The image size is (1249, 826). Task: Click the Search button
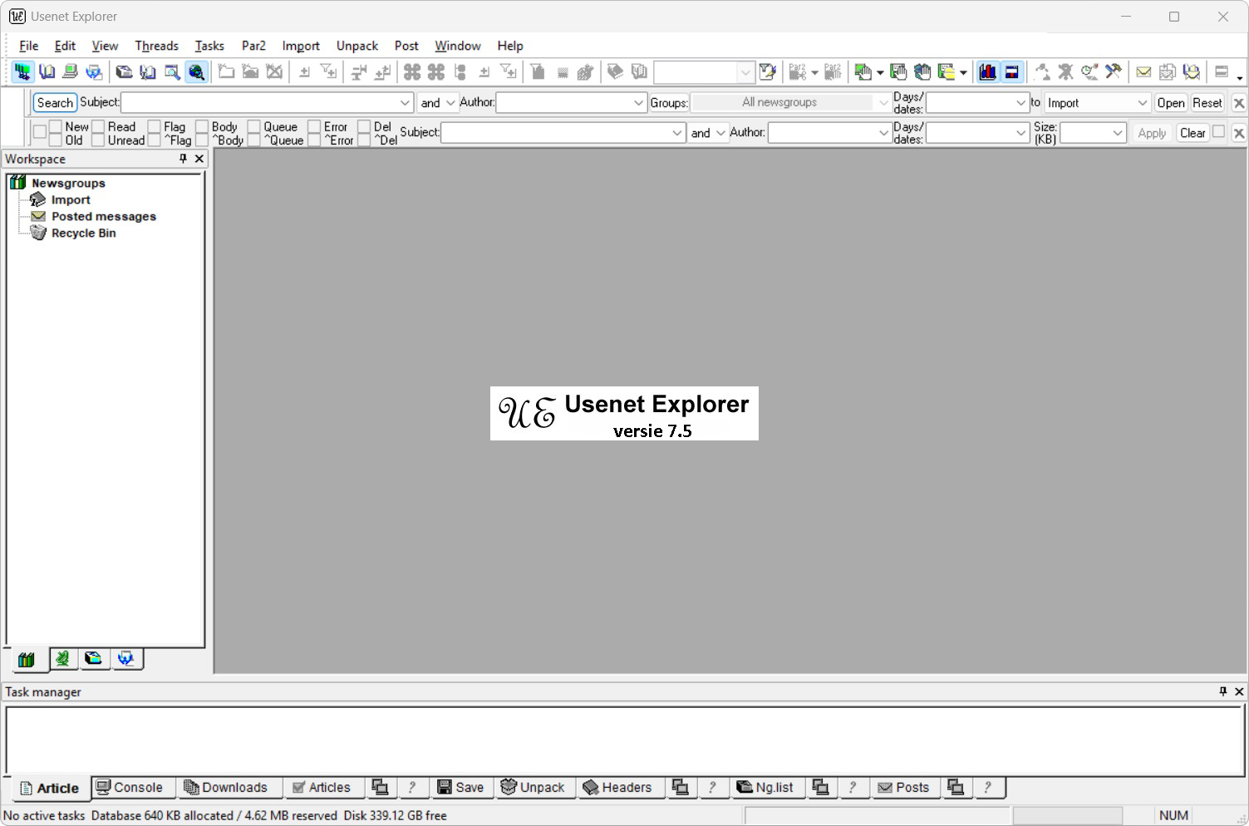click(x=55, y=103)
